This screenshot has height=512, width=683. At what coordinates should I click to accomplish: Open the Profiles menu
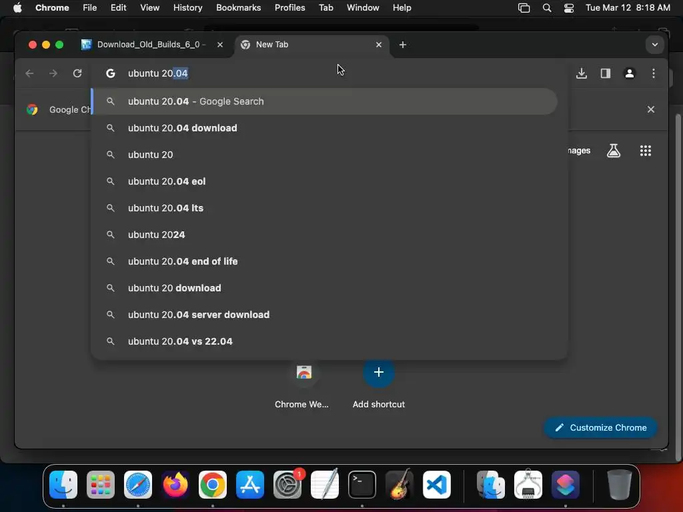[x=289, y=7]
